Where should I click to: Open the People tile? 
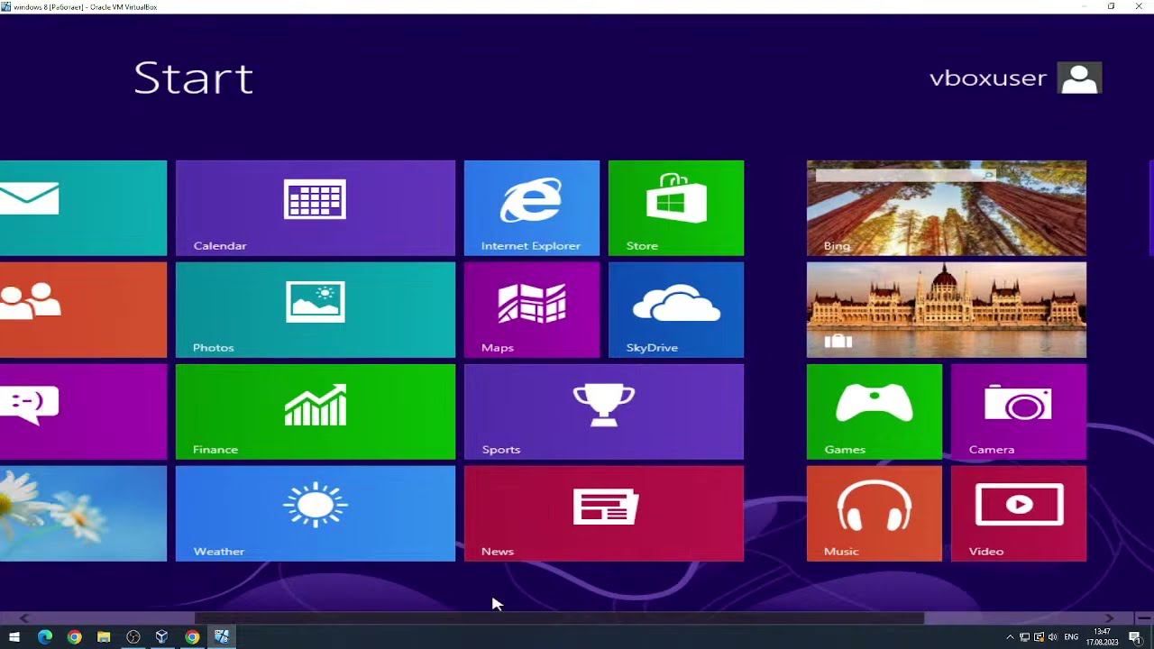83,309
